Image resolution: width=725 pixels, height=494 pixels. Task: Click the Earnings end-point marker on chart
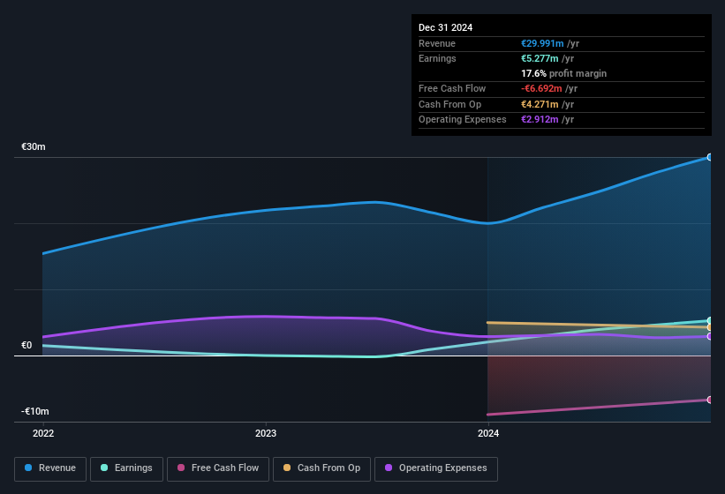click(710, 320)
